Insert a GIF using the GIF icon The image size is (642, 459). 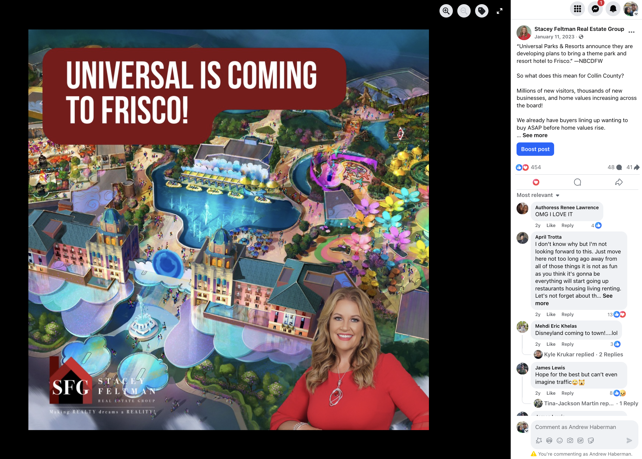click(580, 440)
